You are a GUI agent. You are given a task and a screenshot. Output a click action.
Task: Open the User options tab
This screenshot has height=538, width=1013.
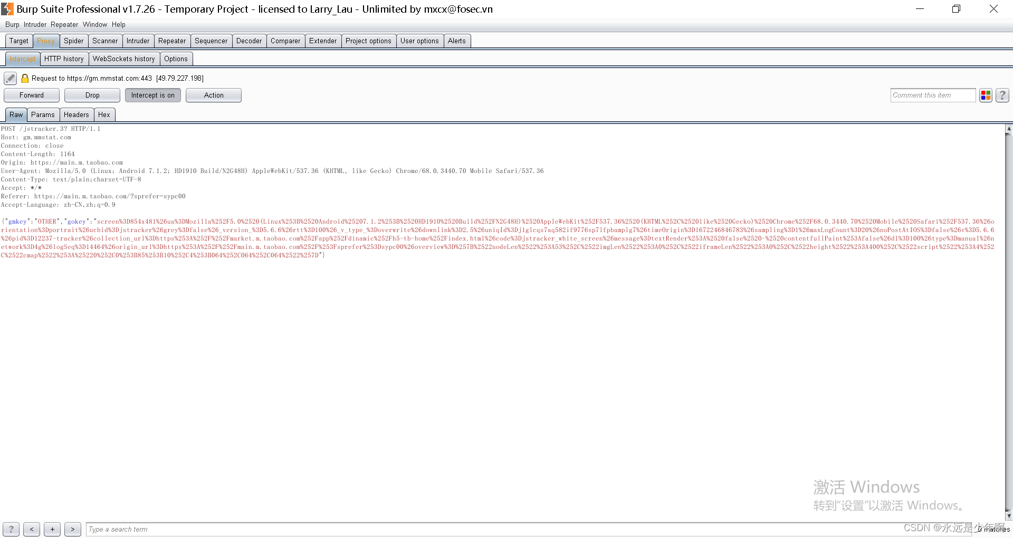pos(419,41)
